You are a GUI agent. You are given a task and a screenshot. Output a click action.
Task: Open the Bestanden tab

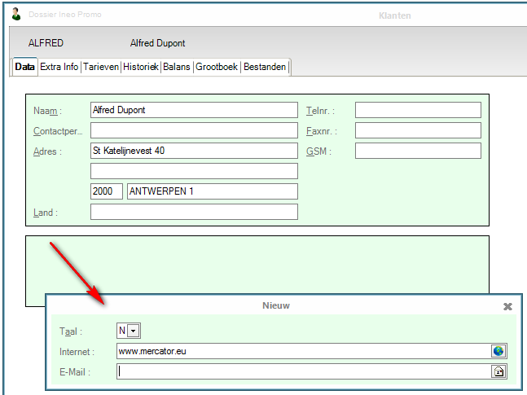click(265, 67)
